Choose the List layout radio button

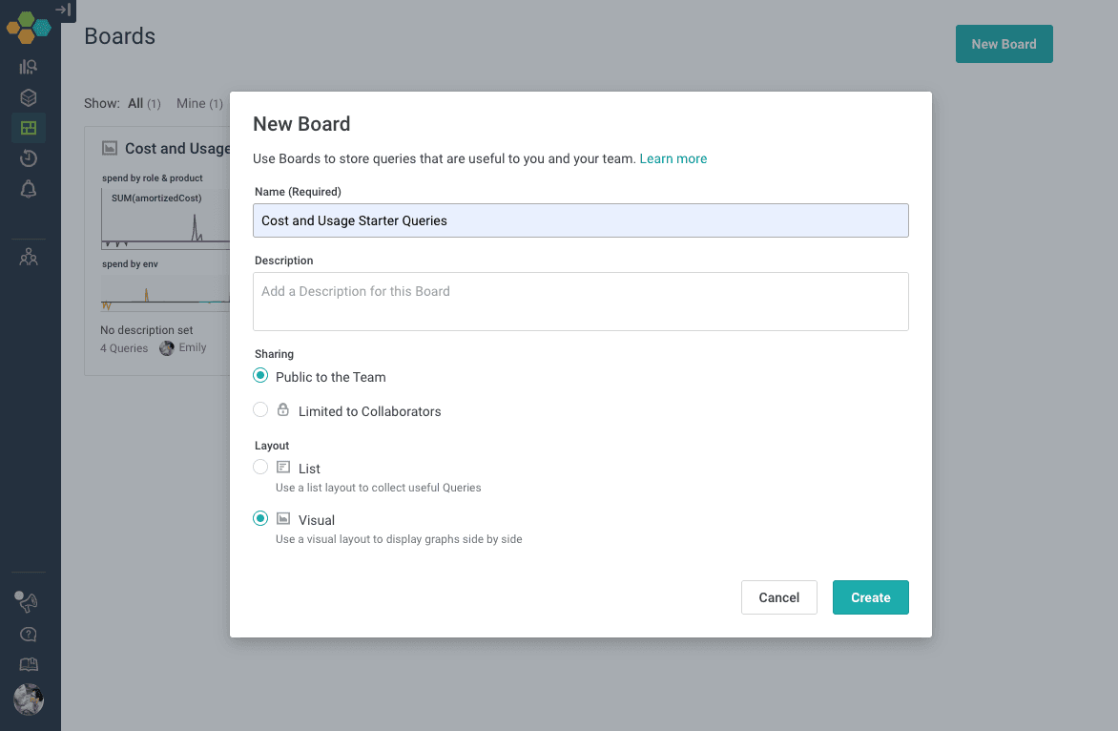[x=260, y=468]
